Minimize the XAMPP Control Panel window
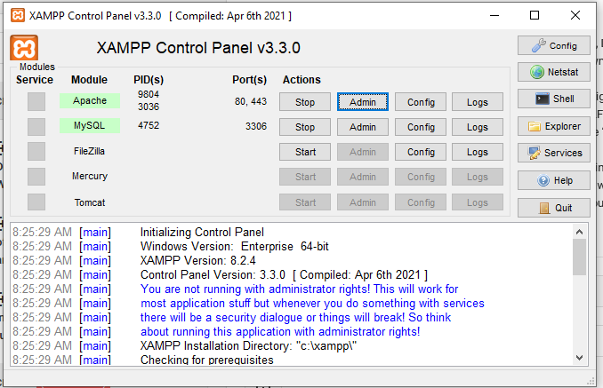This screenshot has height=388, width=603. (494, 15)
